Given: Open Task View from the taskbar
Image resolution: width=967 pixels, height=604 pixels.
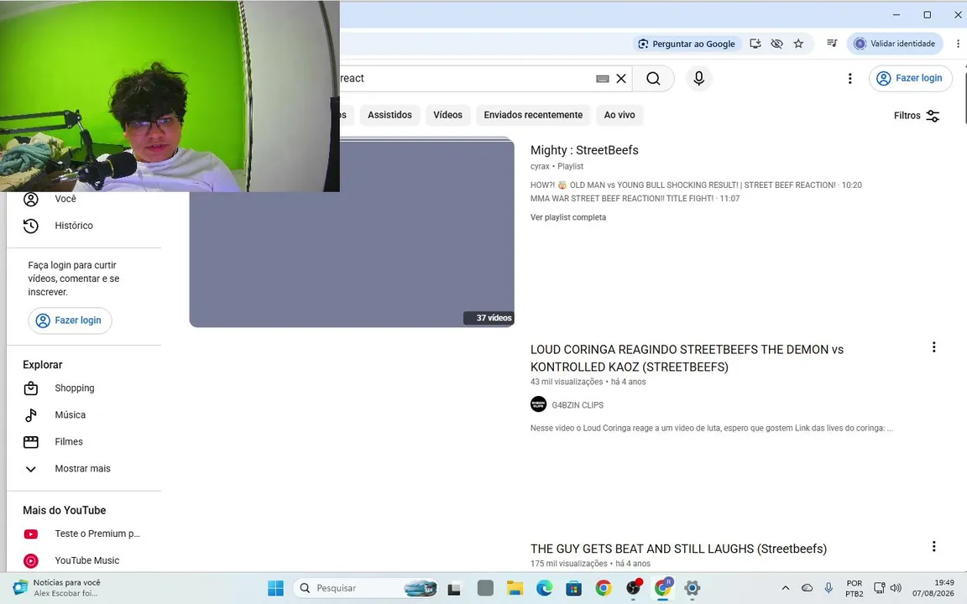Looking at the screenshot, I should (454, 588).
